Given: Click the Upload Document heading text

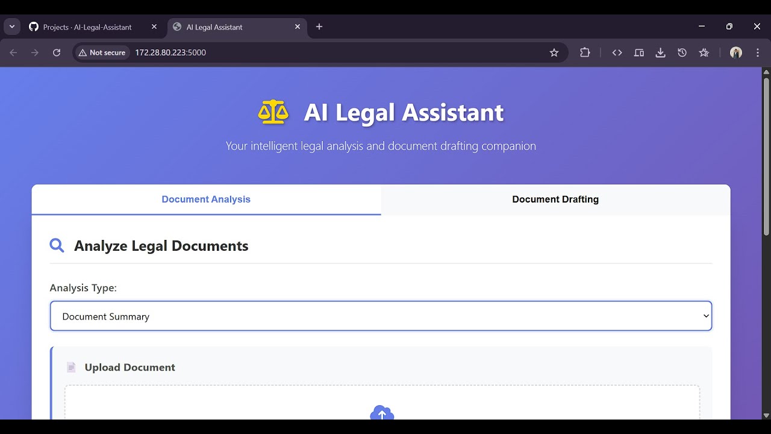Looking at the screenshot, I should coord(130,367).
